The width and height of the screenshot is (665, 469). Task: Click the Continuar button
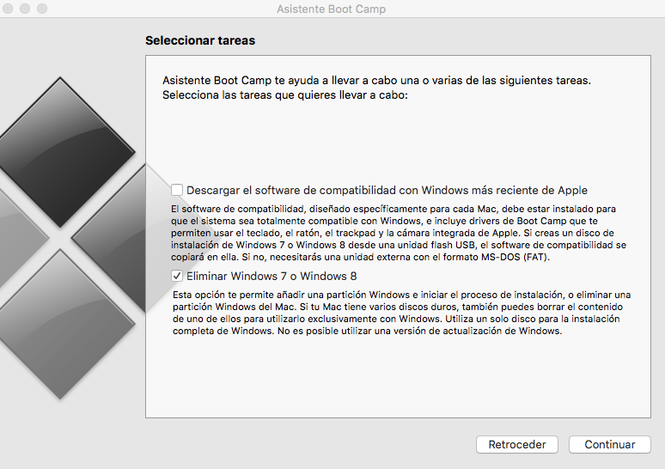(609, 444)
